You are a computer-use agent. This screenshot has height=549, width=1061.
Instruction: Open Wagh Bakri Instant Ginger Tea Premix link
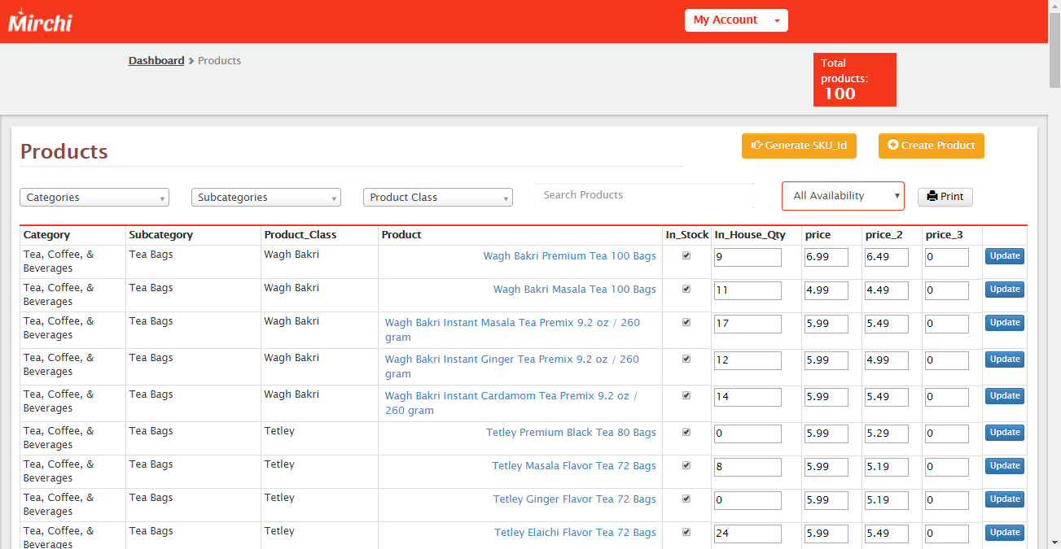[512, 367]
